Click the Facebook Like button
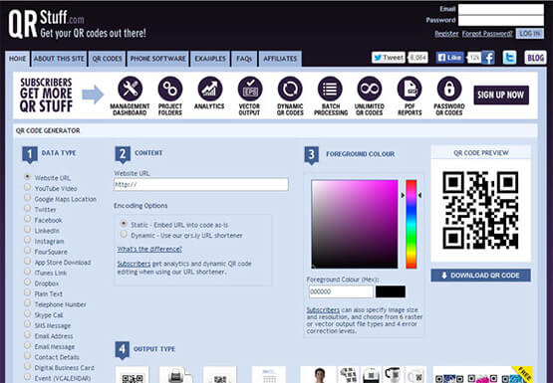This screenshot has height=383, width=553. click(x=449, y=58)
